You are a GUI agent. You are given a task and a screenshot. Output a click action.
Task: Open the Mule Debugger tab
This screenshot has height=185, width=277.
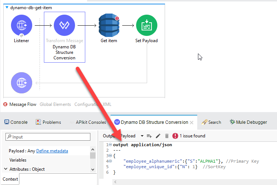tap(248, 122)
